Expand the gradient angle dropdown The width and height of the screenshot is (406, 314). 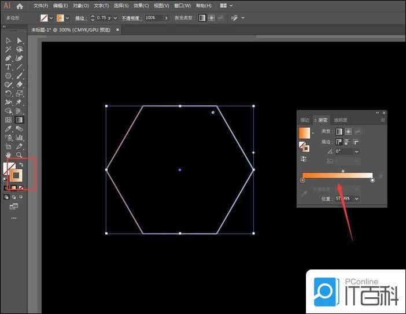click(x=356, y=152)
